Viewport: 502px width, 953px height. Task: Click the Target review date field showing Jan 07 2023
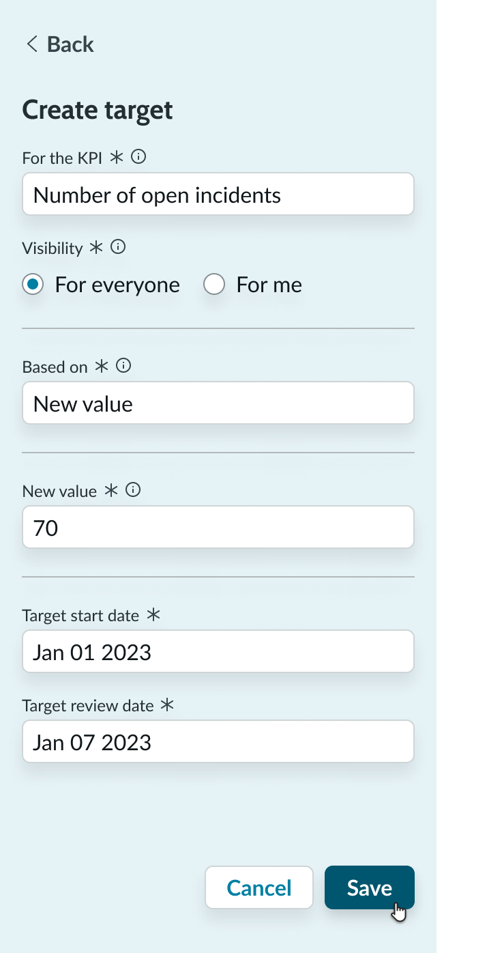pos(218,741)
